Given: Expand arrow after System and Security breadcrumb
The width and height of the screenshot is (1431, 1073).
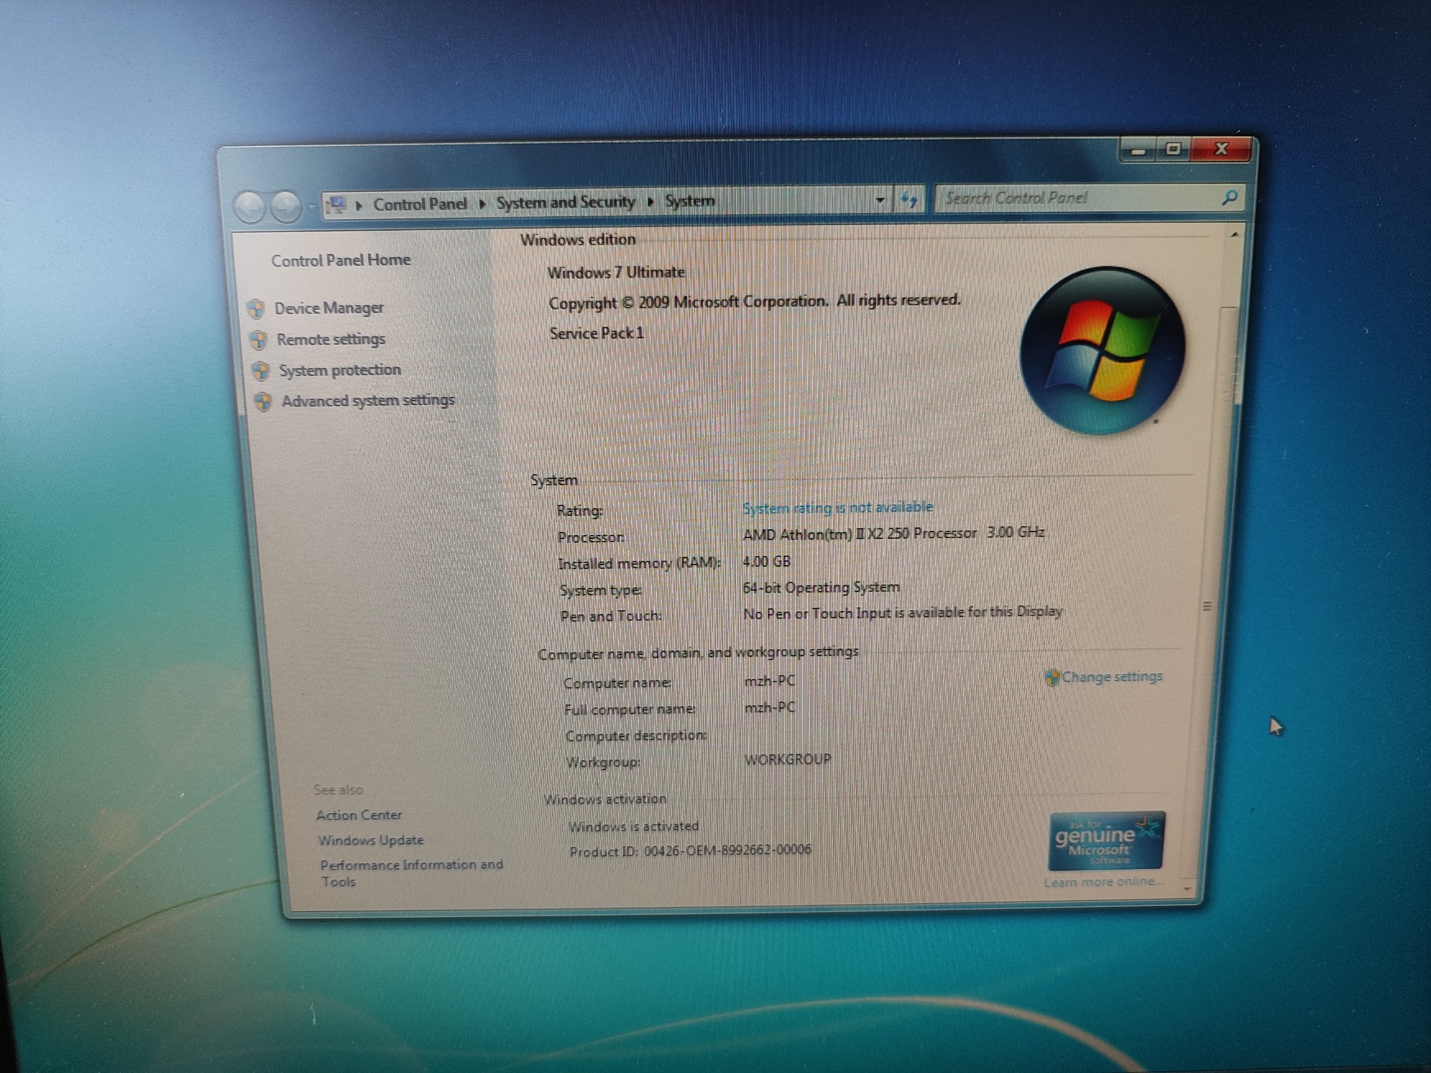Looking at the screenshot, I should tap(651, 202).
